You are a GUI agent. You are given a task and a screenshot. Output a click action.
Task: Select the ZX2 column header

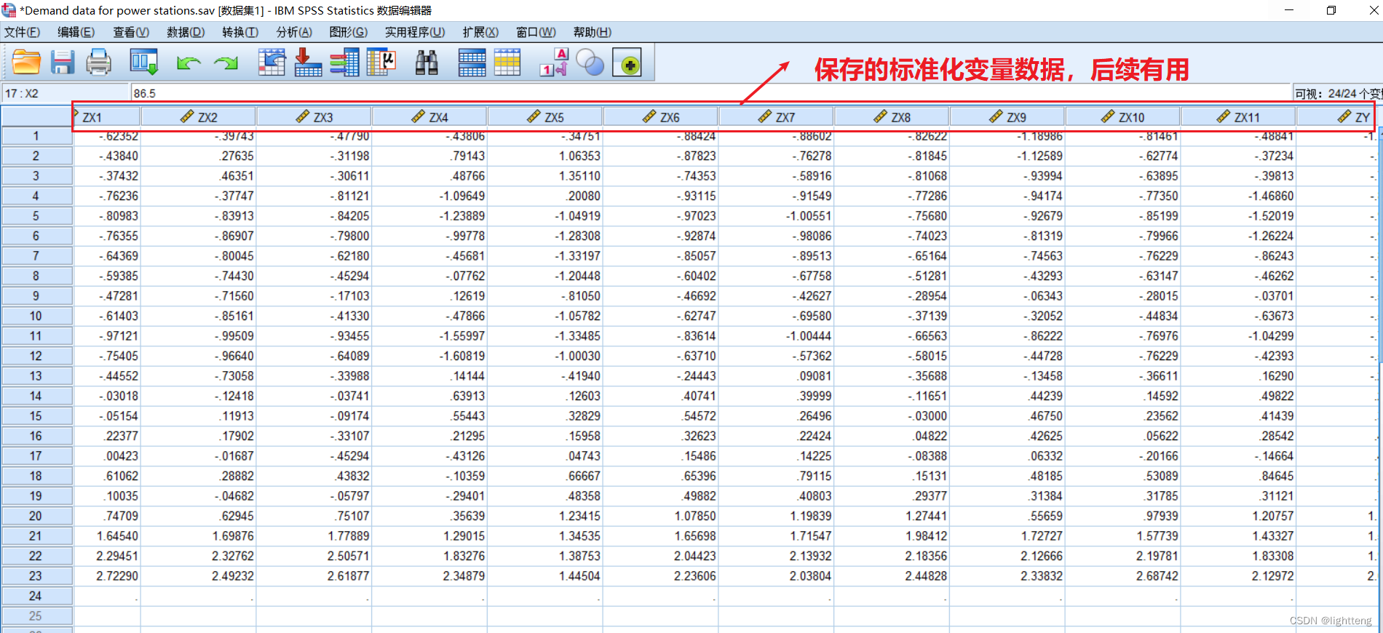[198, 117]
